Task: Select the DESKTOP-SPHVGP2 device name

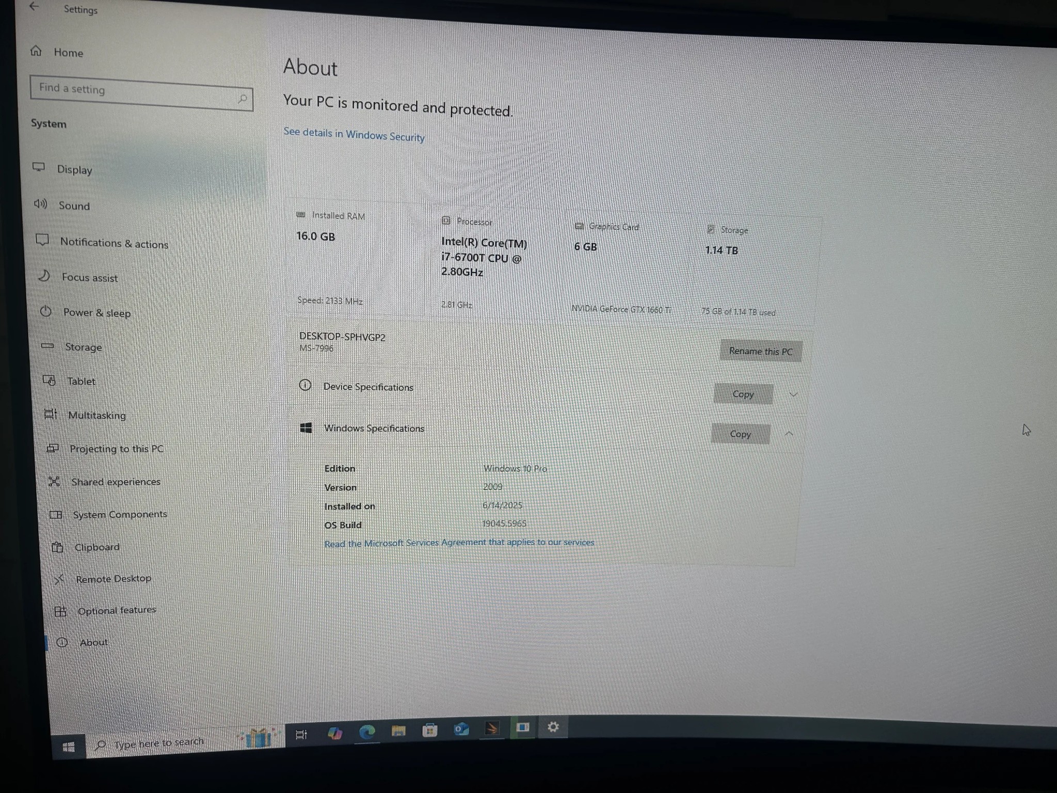Action: point(342,337)
